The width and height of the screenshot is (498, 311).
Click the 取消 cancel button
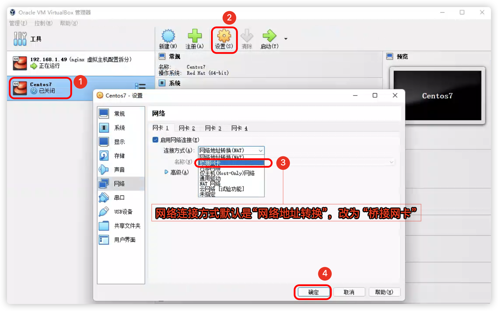pos(349,292)
